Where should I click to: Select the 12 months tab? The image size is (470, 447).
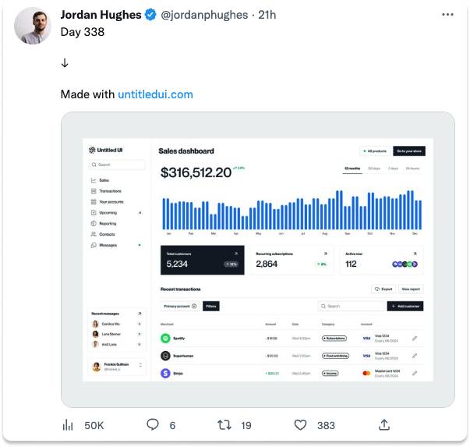[x=352, y=169]
